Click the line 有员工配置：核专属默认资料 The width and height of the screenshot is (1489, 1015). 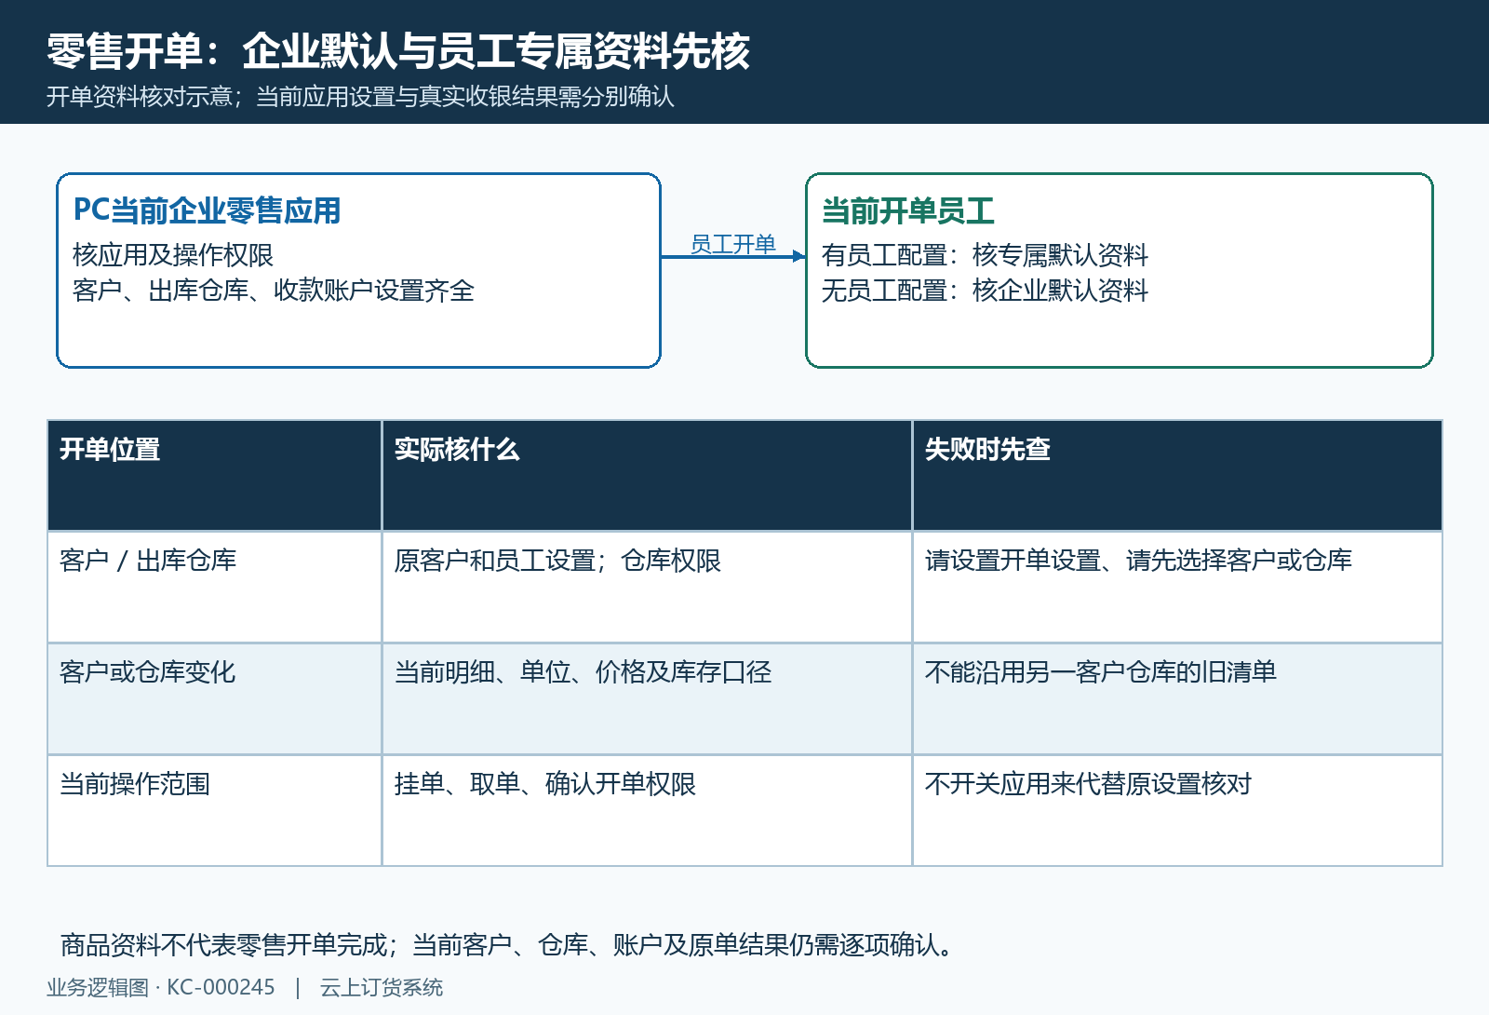pos(985,255)
